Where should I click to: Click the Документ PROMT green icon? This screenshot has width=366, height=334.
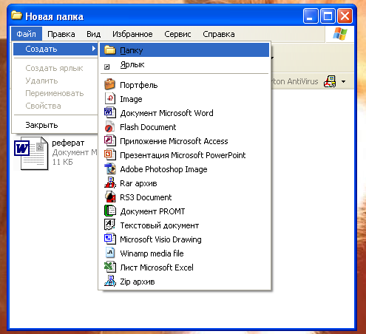pyautogui.click(x=109, y=211)
